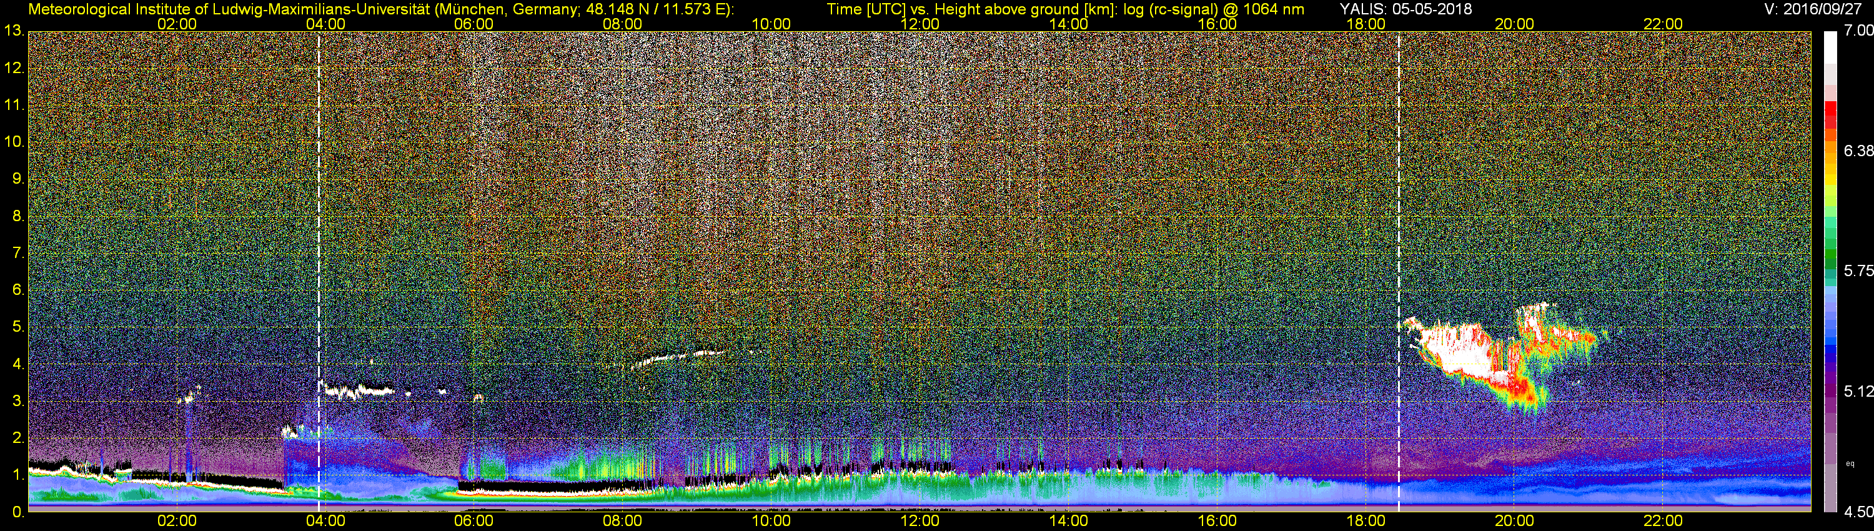Click the 2. km height axis label
This screenshot has width=1874, height=531.
18,437
